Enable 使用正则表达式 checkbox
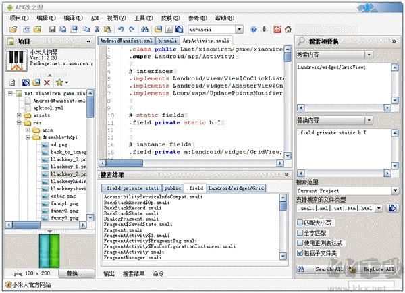Viewport: 405px width, 293px height. click(x=300, y=243)
